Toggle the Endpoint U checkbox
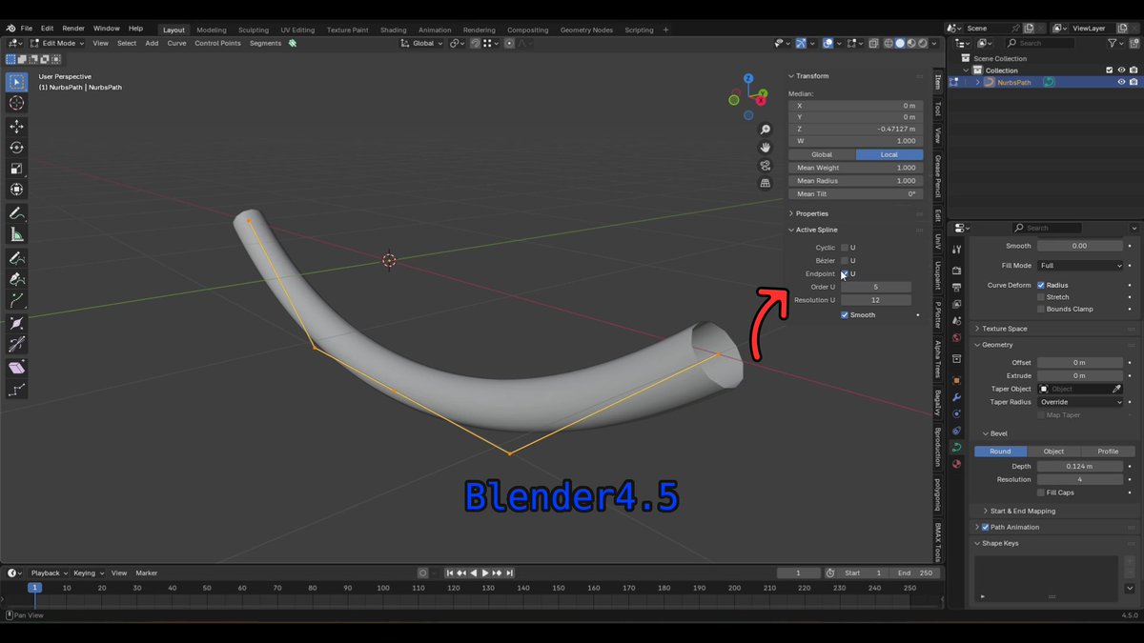 [844, 273]
